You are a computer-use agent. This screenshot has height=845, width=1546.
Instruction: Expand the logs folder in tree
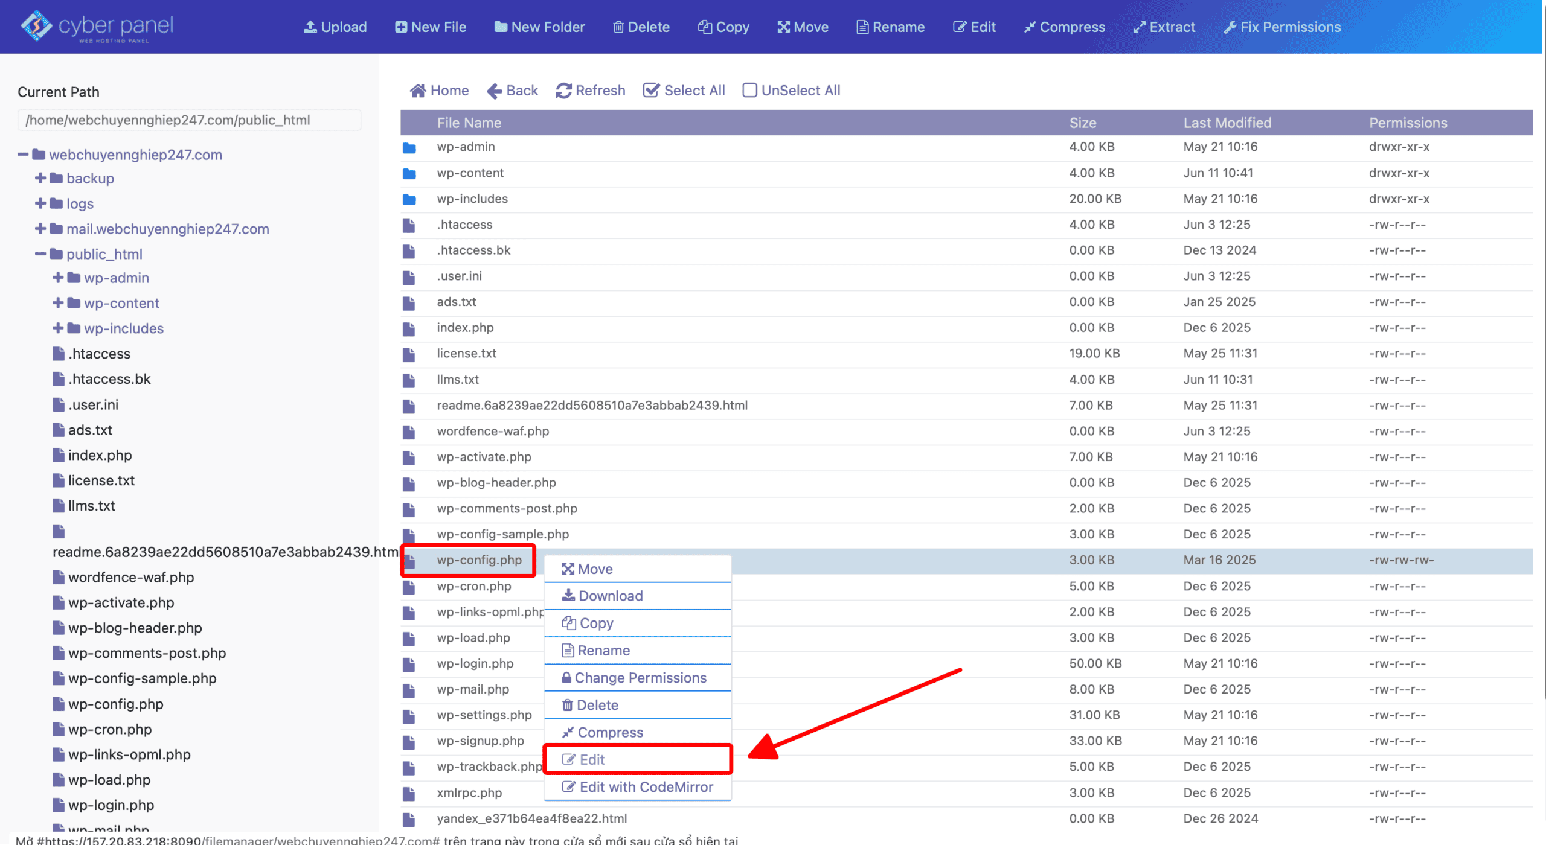coord(40,203)
